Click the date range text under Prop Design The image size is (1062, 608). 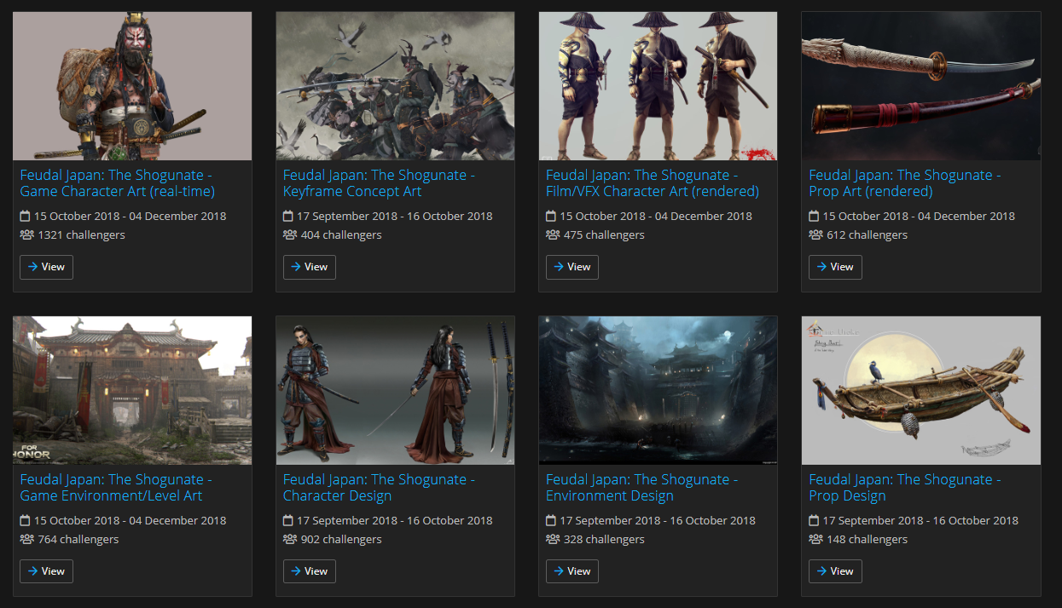pos(920,520)
